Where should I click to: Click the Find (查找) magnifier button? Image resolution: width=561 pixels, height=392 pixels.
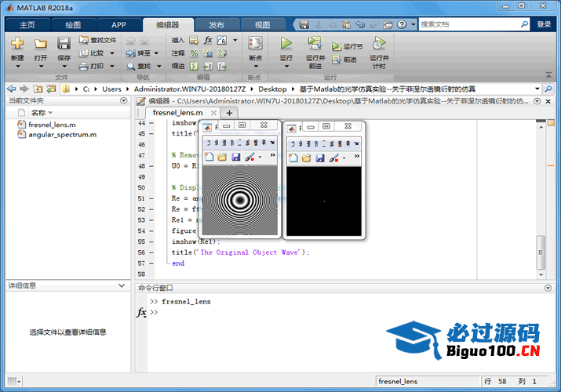pos(139,66)
